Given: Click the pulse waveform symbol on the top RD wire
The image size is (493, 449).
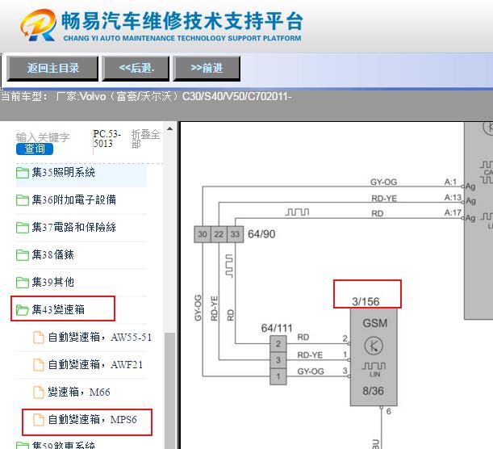Looking at the screenshot, I should click(x=297, y=212).
